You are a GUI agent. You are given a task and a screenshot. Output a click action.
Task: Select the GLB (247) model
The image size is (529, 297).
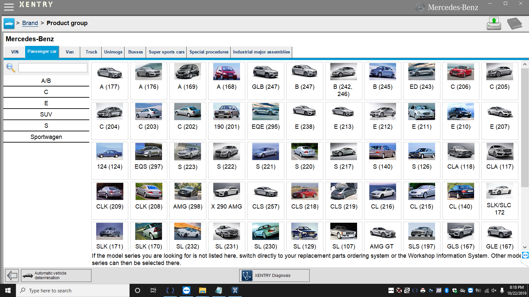(266, 81)
